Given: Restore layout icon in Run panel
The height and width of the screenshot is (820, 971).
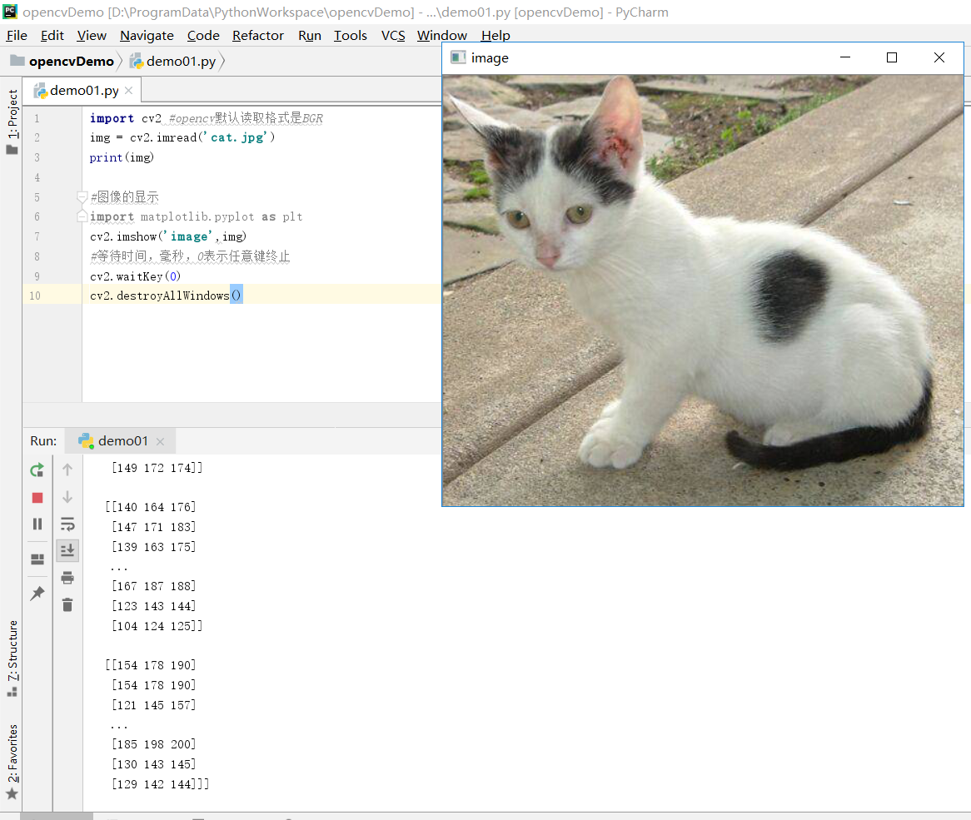Looking at the screenshot, I should point(37,559).
